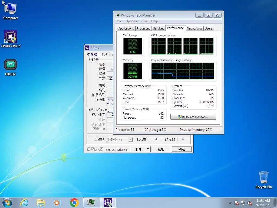277x208 pixels.
Task: Click the Task Manager title bar icon
Action: pyautogui.click(x=117, y=15)
